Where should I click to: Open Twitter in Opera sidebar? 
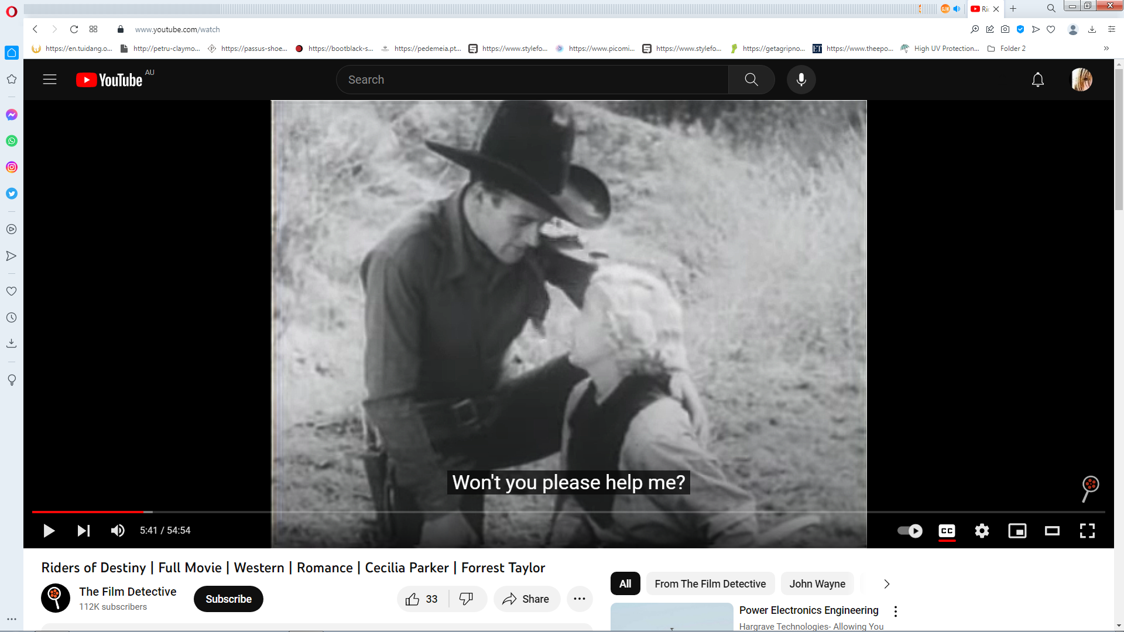[x=12, y=194]
